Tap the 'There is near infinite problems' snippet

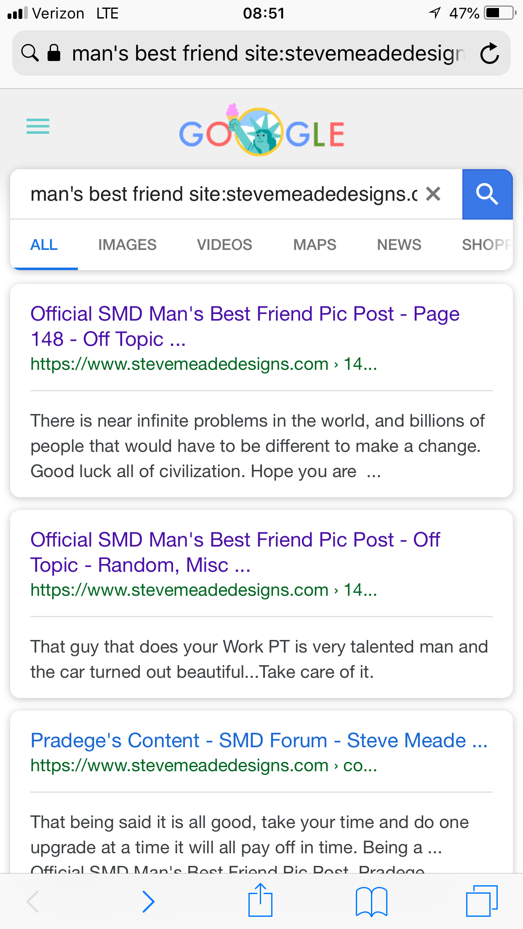coord(257,446)
